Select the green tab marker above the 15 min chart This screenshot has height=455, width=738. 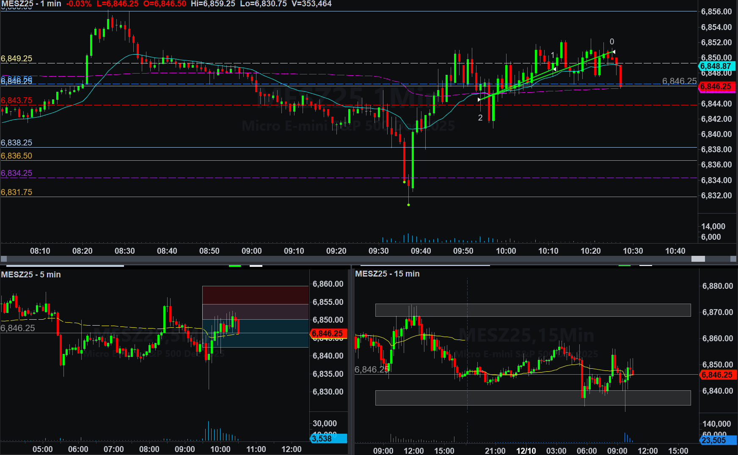coord(625,266)
